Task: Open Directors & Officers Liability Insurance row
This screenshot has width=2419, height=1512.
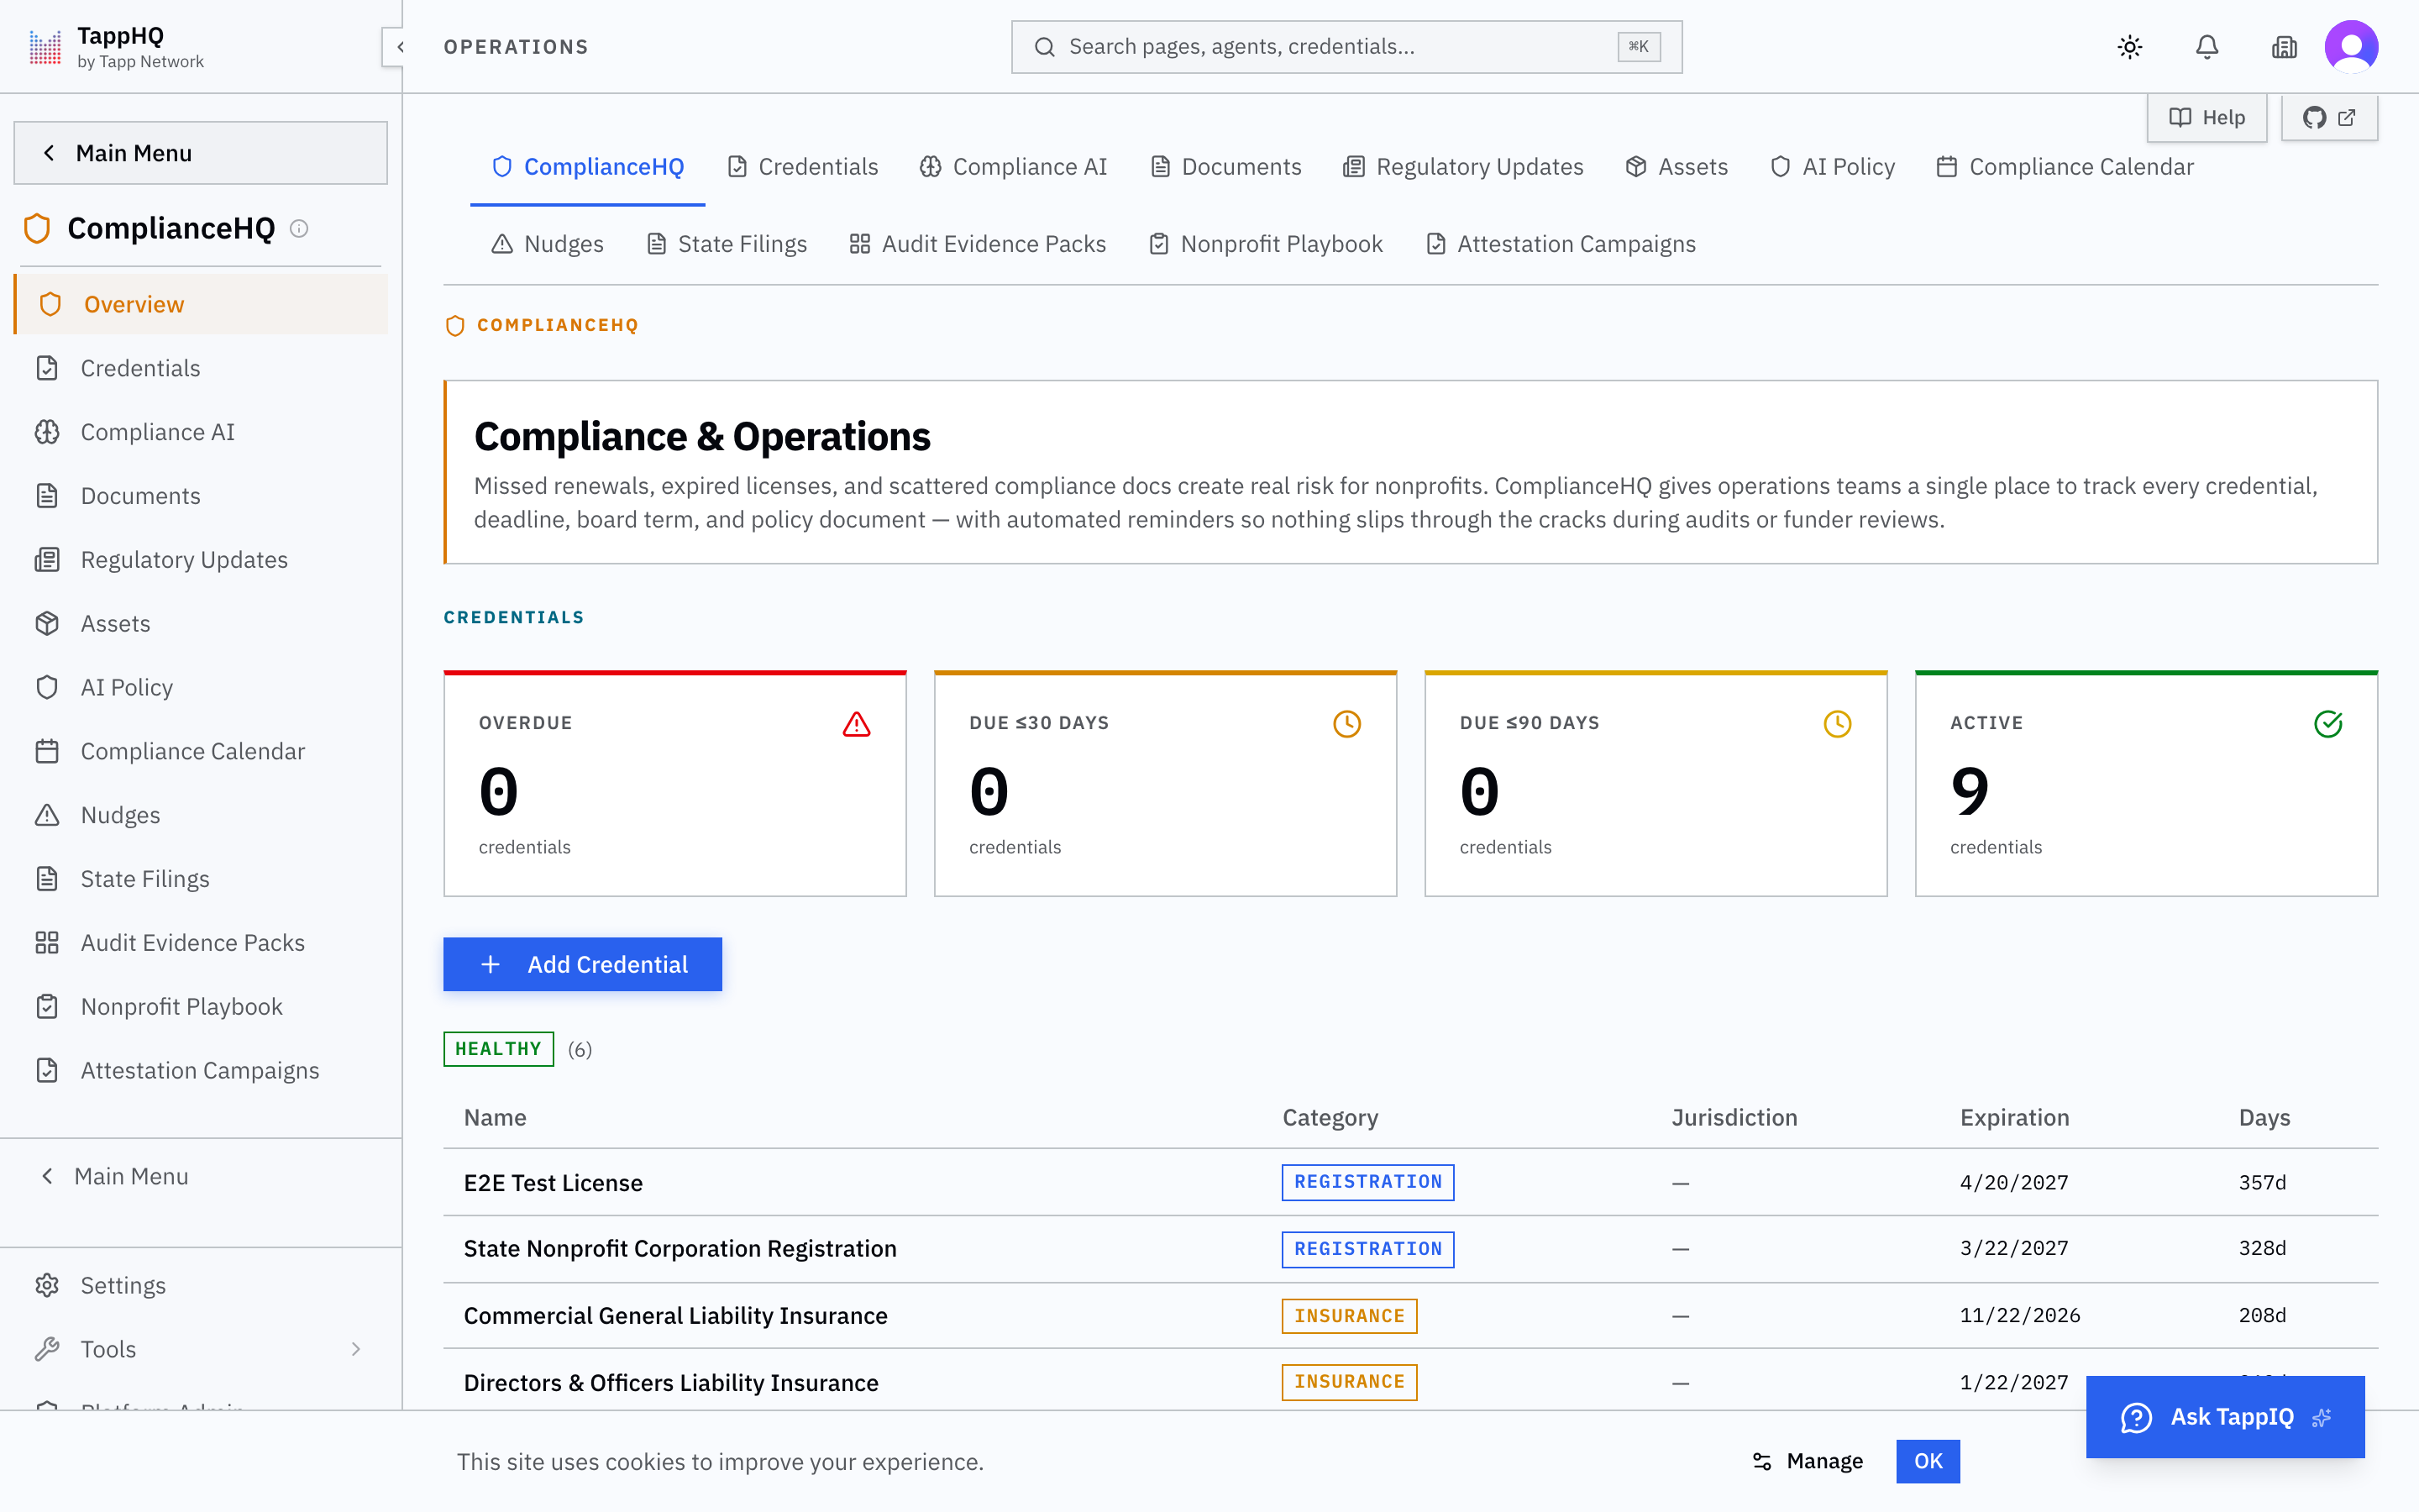Action: [1410, 1381]
